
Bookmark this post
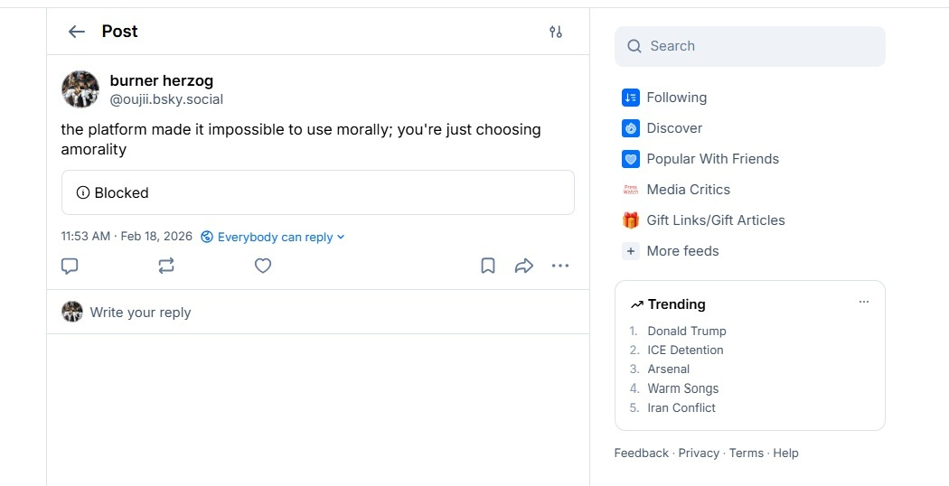coord(488,266)
